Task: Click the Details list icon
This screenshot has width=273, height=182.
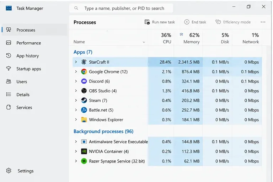Action: tap(9, 95)
